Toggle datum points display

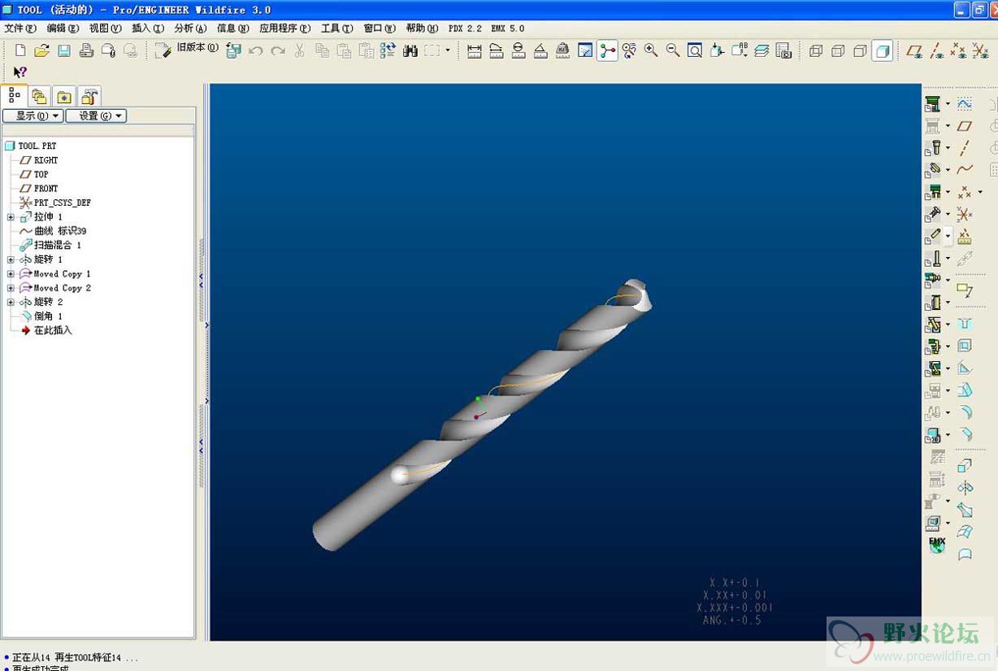[x=959, y=50]
